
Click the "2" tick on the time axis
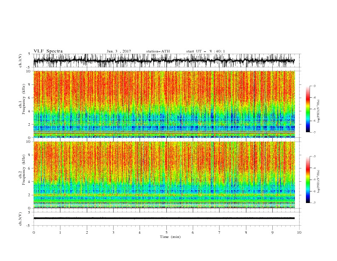(x=87, y=232)
